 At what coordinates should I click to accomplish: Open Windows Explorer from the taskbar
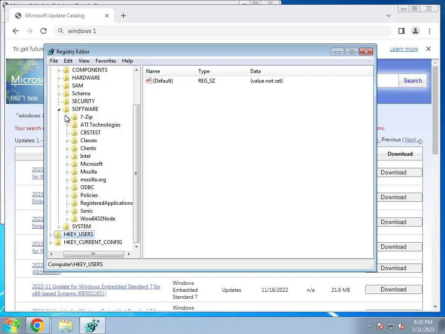tap(66, 325)
